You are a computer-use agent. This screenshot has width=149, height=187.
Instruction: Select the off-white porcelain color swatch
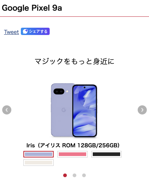[38, 163]
